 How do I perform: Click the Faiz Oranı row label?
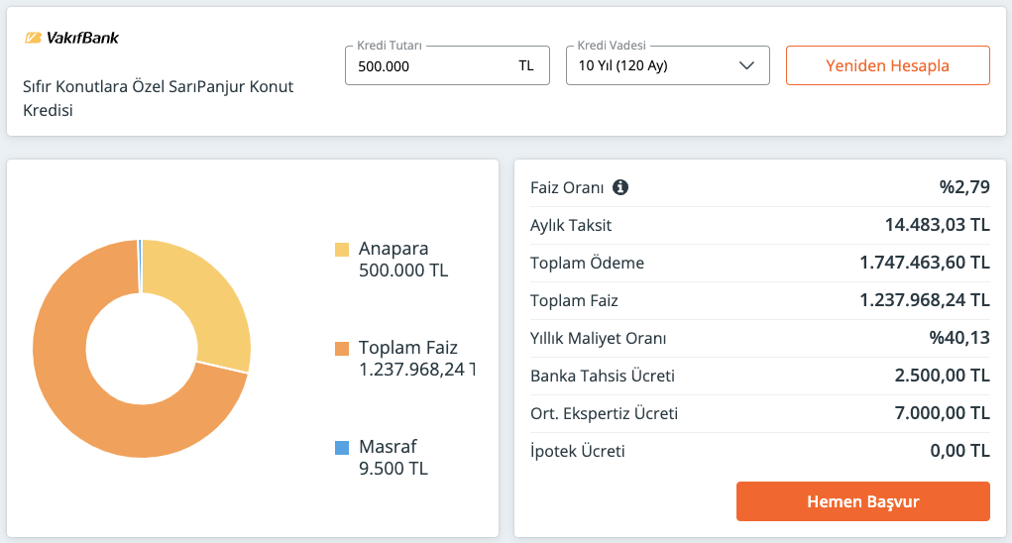pyautogui.click(x=567, y=187)
